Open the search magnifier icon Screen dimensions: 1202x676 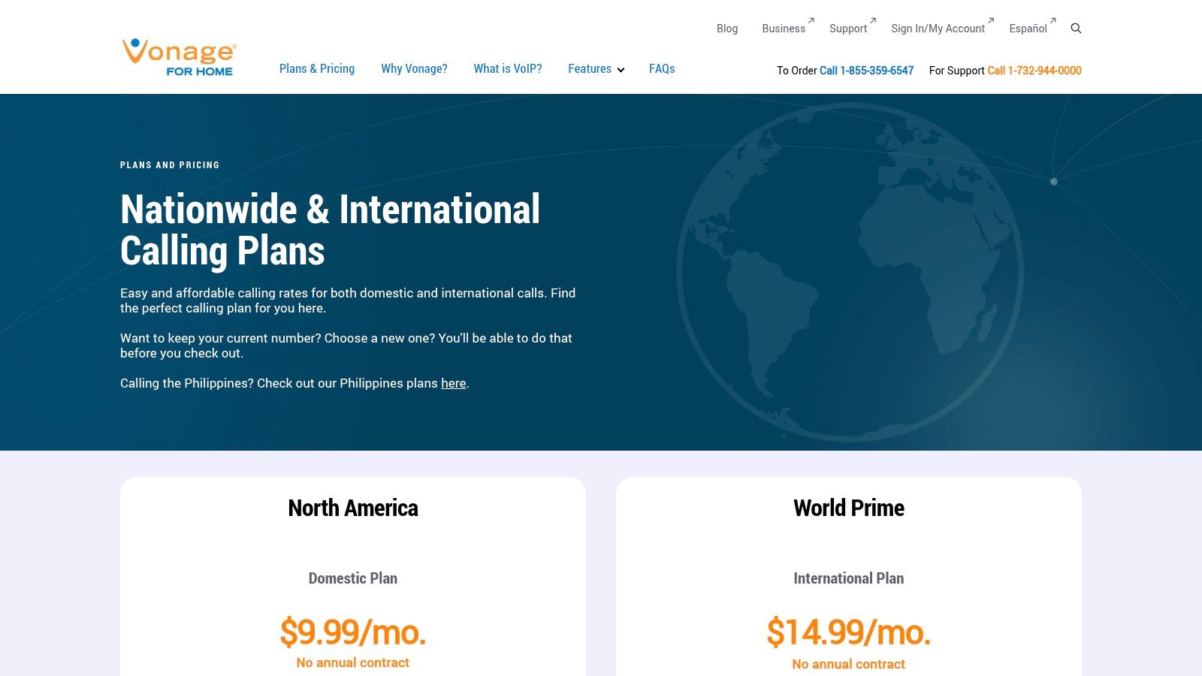point(1076,28)
